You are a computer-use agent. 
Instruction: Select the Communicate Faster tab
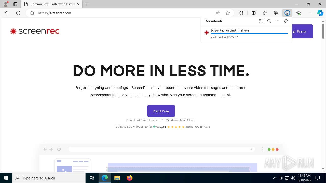(52, 4)
